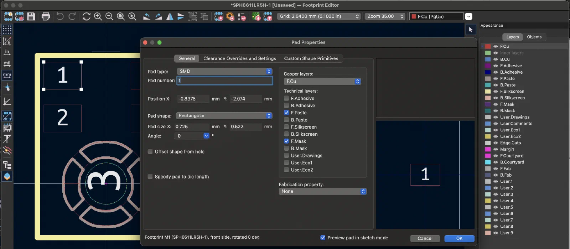Image resolution: width=570 pixels, height=249 pixels.
Task: Open Footprint Properties icon
Action: pos(219,16)
